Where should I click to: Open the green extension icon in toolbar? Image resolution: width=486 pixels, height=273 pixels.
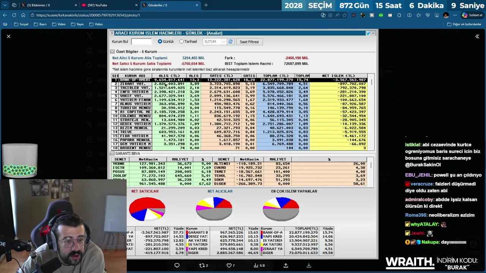point(381,15)
